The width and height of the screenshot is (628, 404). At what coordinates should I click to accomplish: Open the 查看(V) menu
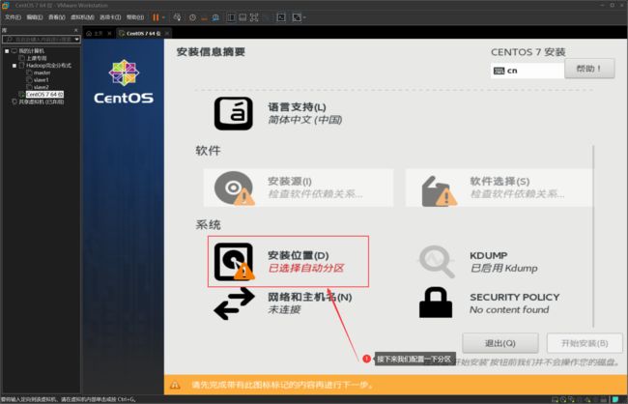coord(56,17)
